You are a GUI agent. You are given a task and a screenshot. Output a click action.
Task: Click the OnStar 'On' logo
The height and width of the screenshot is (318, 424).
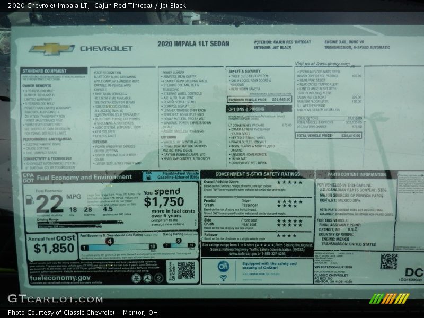click(x=223, y=267)
